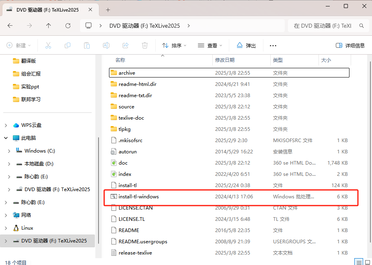
Task: Click the archive folder icon
Action: (x=114, y=73)
